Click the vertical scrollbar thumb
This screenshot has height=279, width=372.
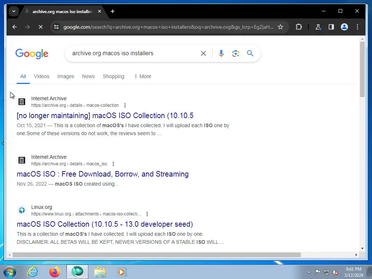(362, 69)
